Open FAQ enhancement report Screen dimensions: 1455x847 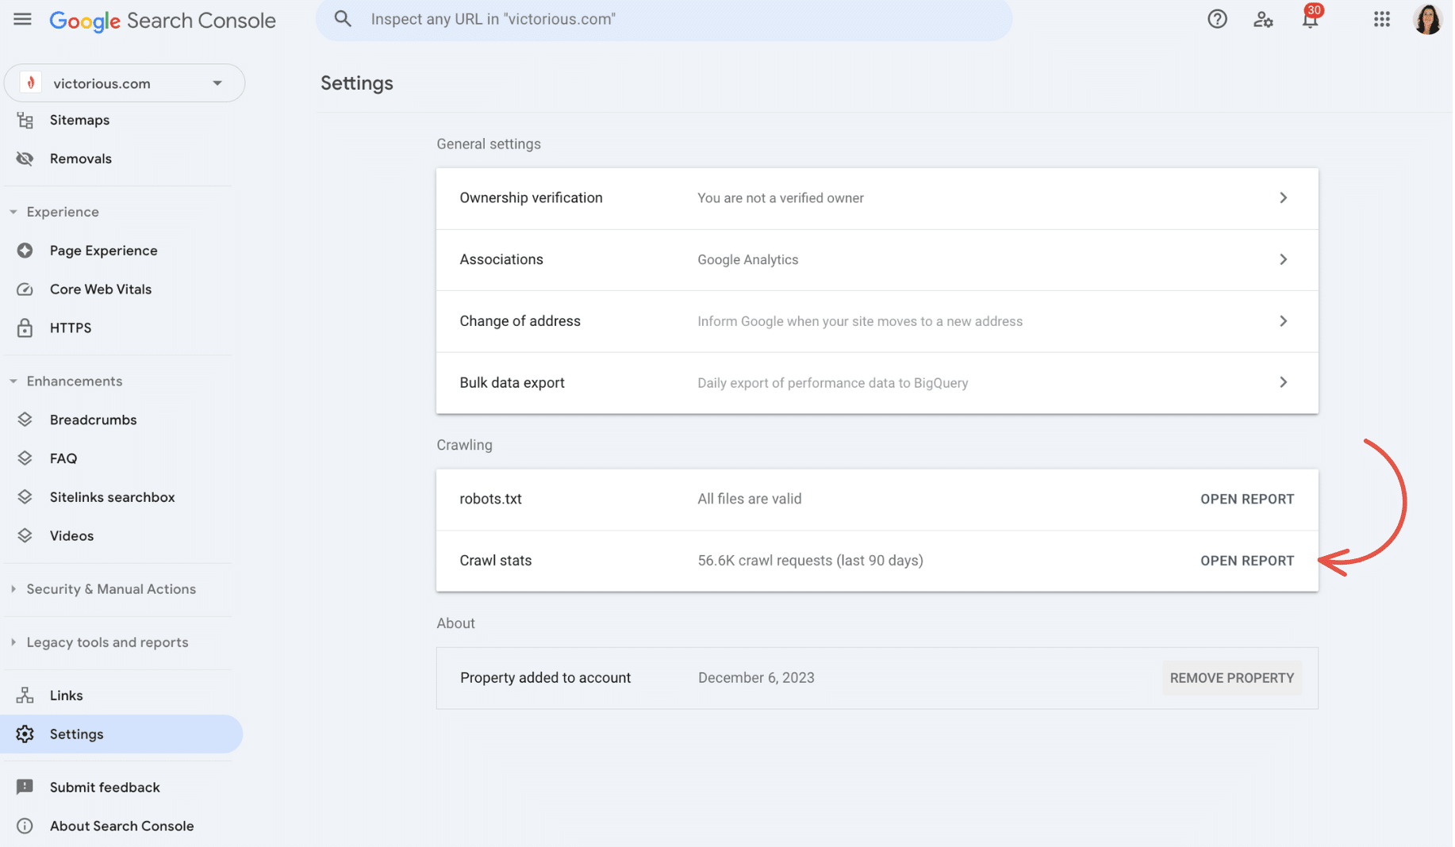point(63,458)
